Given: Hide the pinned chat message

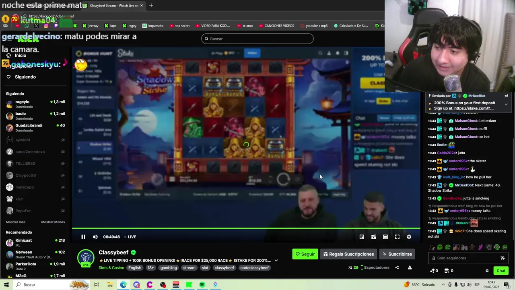Looking at the screenshot, I should [x=506, y=96].
